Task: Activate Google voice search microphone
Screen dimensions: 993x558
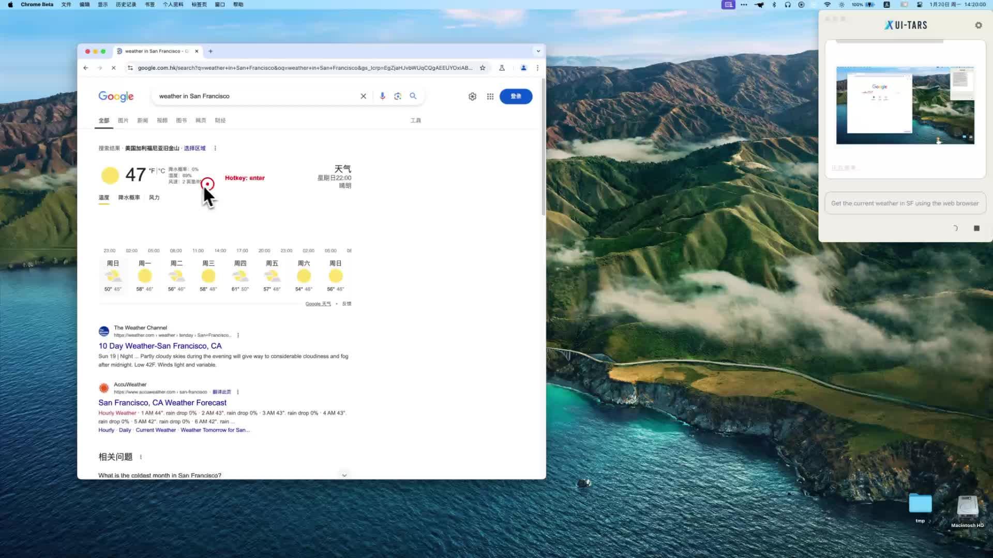Action: 382,96
